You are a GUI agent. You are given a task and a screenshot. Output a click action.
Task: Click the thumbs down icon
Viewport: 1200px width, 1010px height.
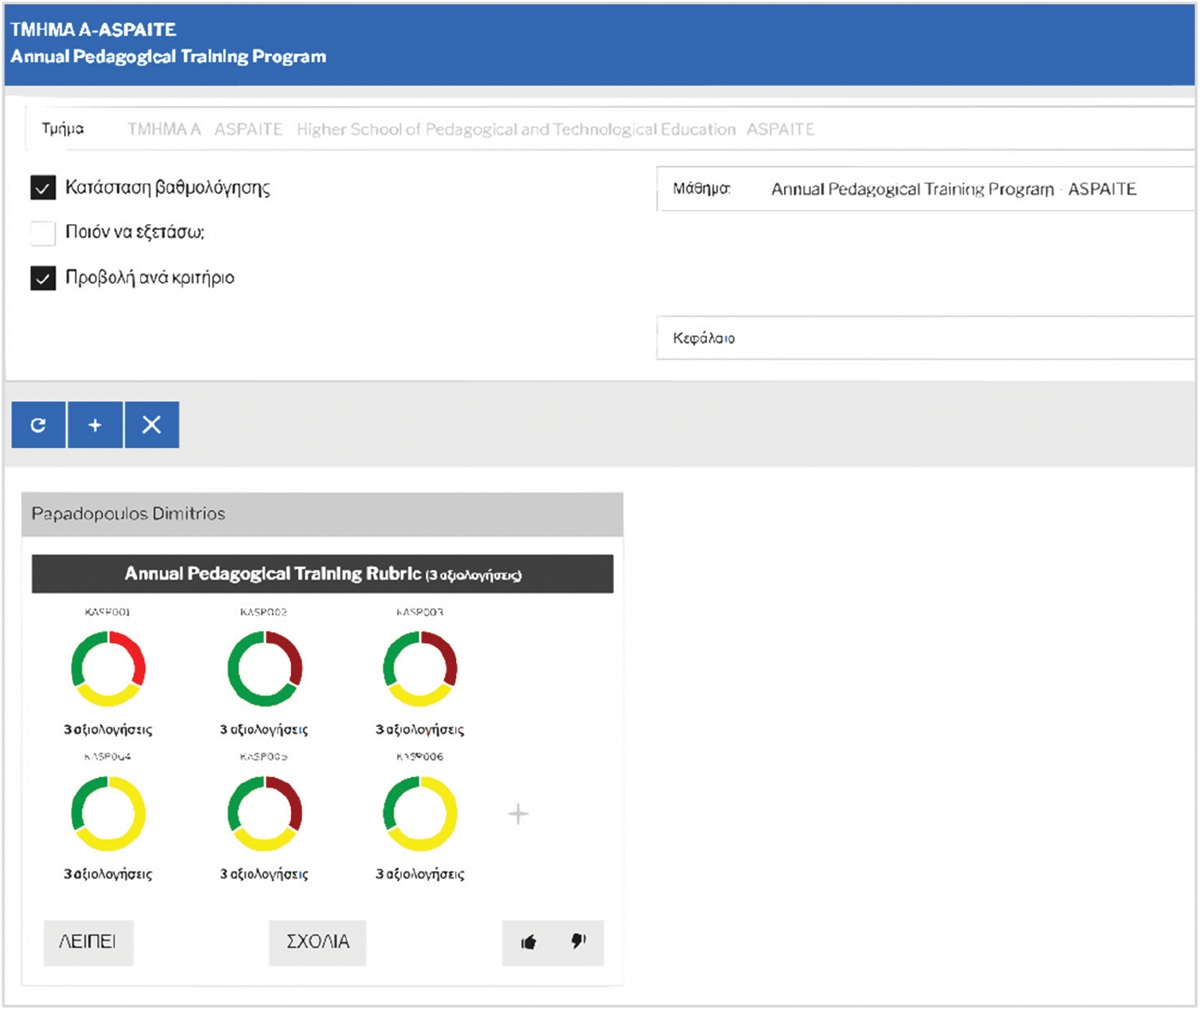[578, 942]
